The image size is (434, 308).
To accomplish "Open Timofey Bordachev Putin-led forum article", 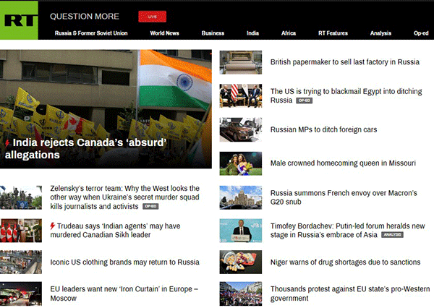I will pyautogui.click(x=347, y=230).
